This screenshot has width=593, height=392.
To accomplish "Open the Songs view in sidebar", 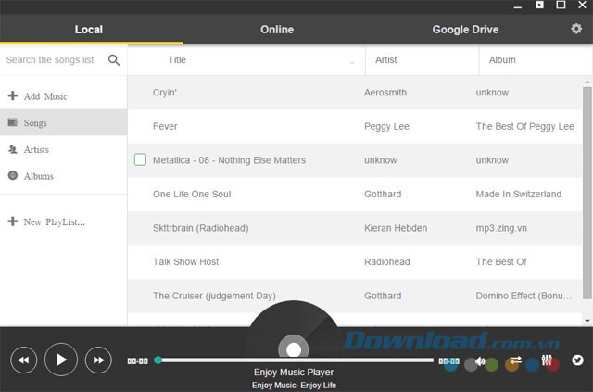I will (64, 122).
